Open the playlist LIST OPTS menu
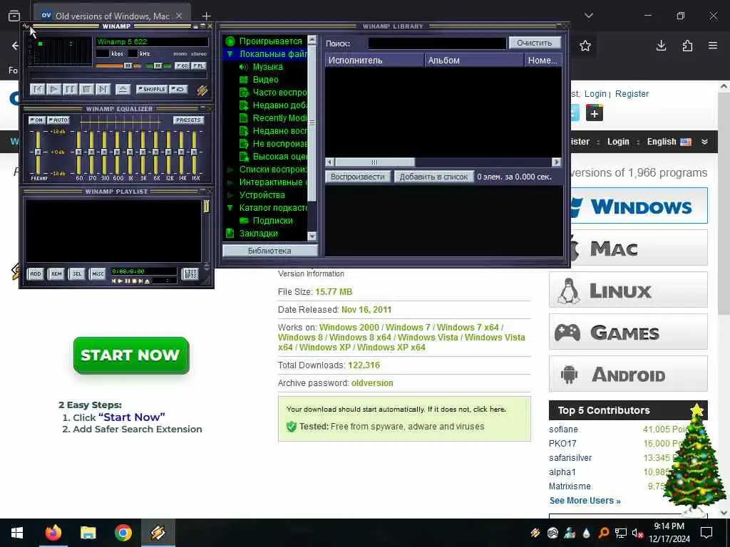Viewport: 730px width, 547px height. pyautogui.click(x=190, y=274)
